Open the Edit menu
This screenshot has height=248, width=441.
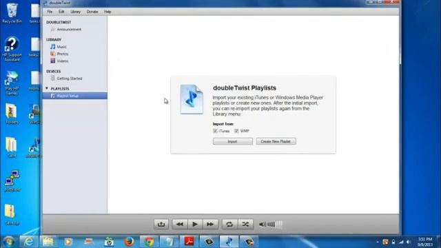click(61, 12)
